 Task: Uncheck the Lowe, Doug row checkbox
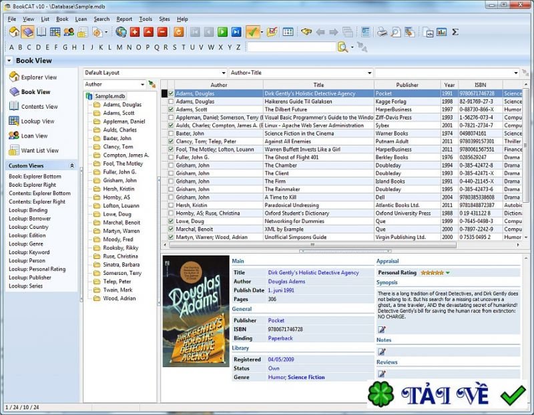[171, 221]
